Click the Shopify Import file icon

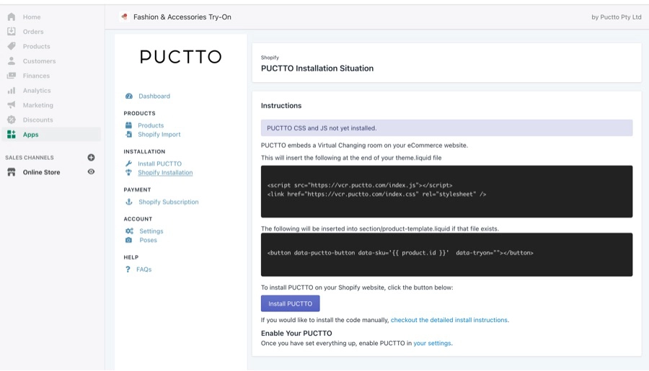pos(129,135)
